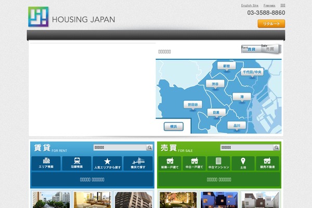Open the rental living room interior thumbnail
The height and width of the screenshot is (208, 312).
pyautogui.click(x=93, y=200)
